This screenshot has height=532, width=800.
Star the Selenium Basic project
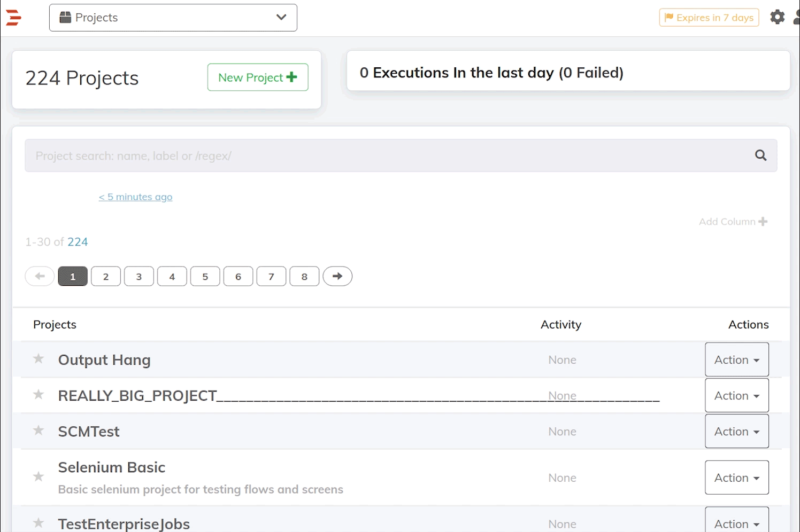click(x=39, y=476)
